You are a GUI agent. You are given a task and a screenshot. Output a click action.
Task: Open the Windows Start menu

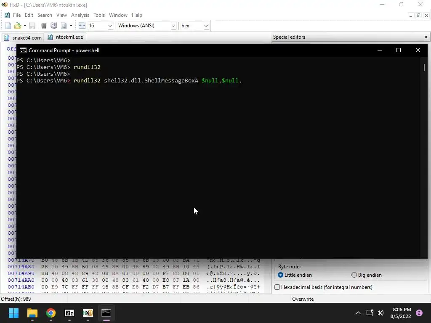(13, 313)
